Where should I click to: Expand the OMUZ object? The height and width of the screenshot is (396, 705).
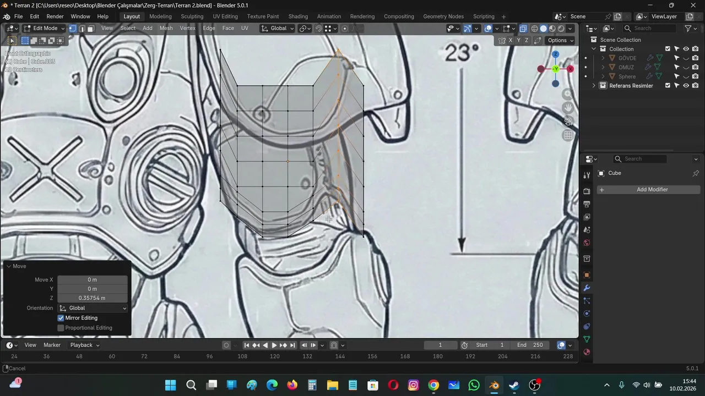(x=603, y=67)
